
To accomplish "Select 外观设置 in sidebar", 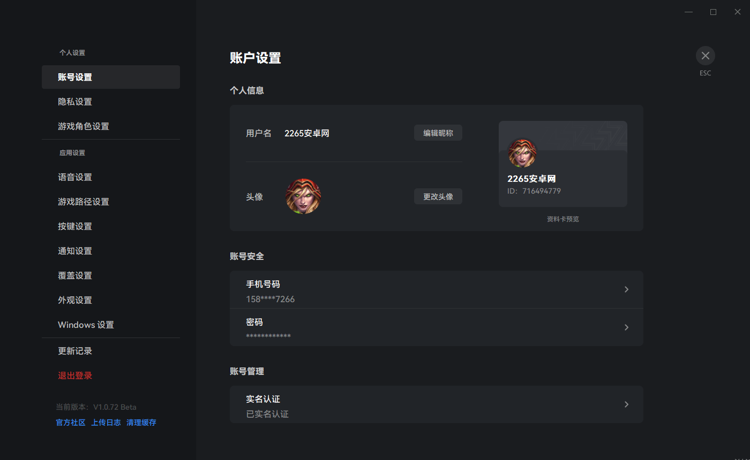I will 75,300.
